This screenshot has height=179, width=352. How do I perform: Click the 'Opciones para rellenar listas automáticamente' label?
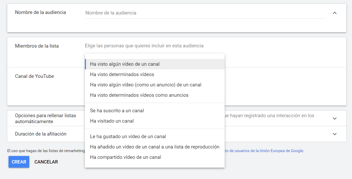click(x=46, y=118)
